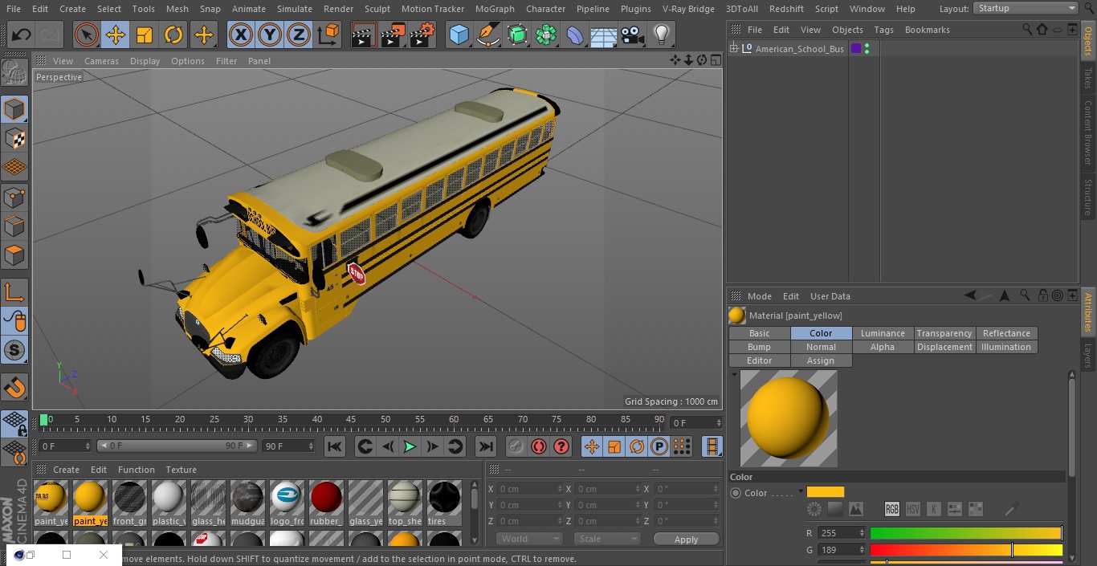Activate the Rotate tool
Screen dimensions: 1097x566
click(173, 35)
